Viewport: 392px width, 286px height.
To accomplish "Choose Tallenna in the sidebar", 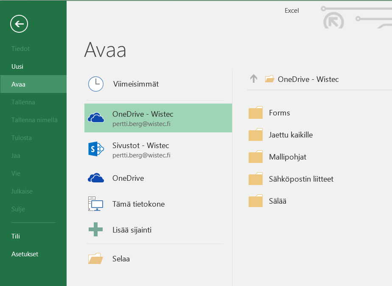I will pyautogui.click(x=23, y=102).
